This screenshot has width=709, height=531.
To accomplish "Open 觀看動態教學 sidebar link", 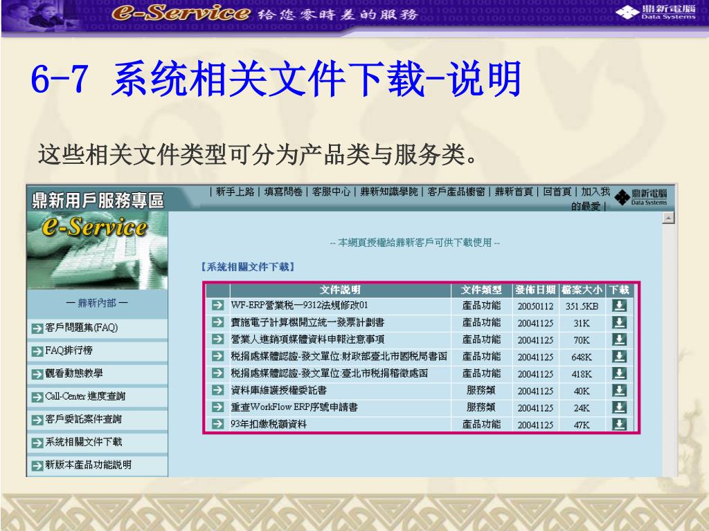I will pos(73,373).
